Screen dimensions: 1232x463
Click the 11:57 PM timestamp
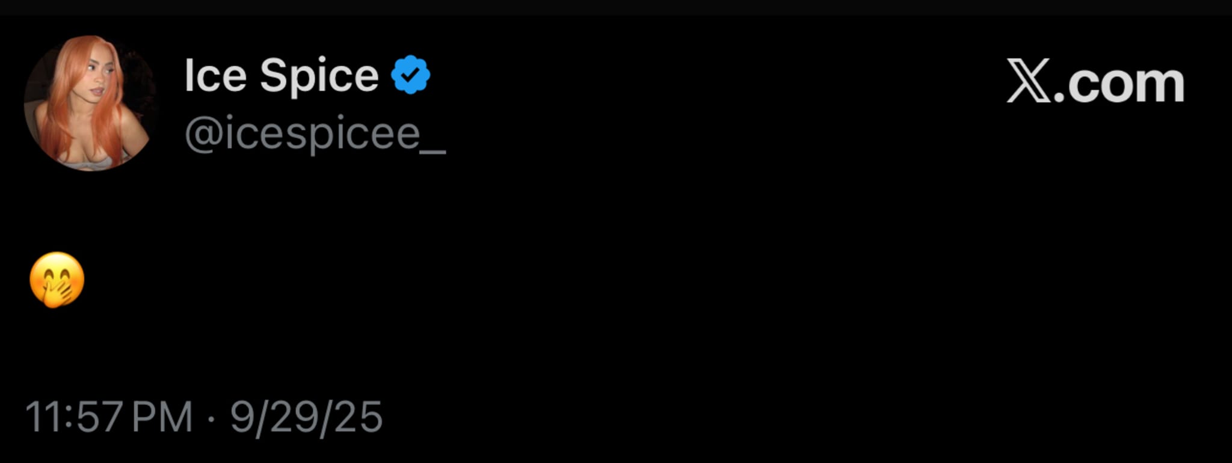pyautogui.click(x=109, y=417)
